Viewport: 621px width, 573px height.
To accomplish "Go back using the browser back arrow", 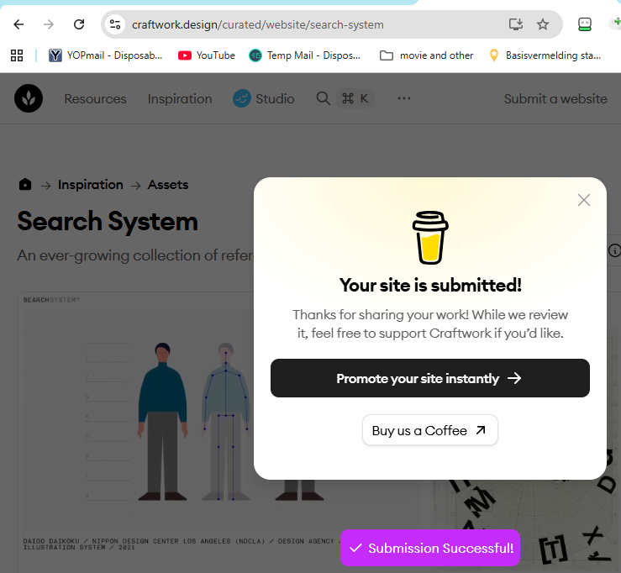I will pyautogui.click(x=18, y=24).
